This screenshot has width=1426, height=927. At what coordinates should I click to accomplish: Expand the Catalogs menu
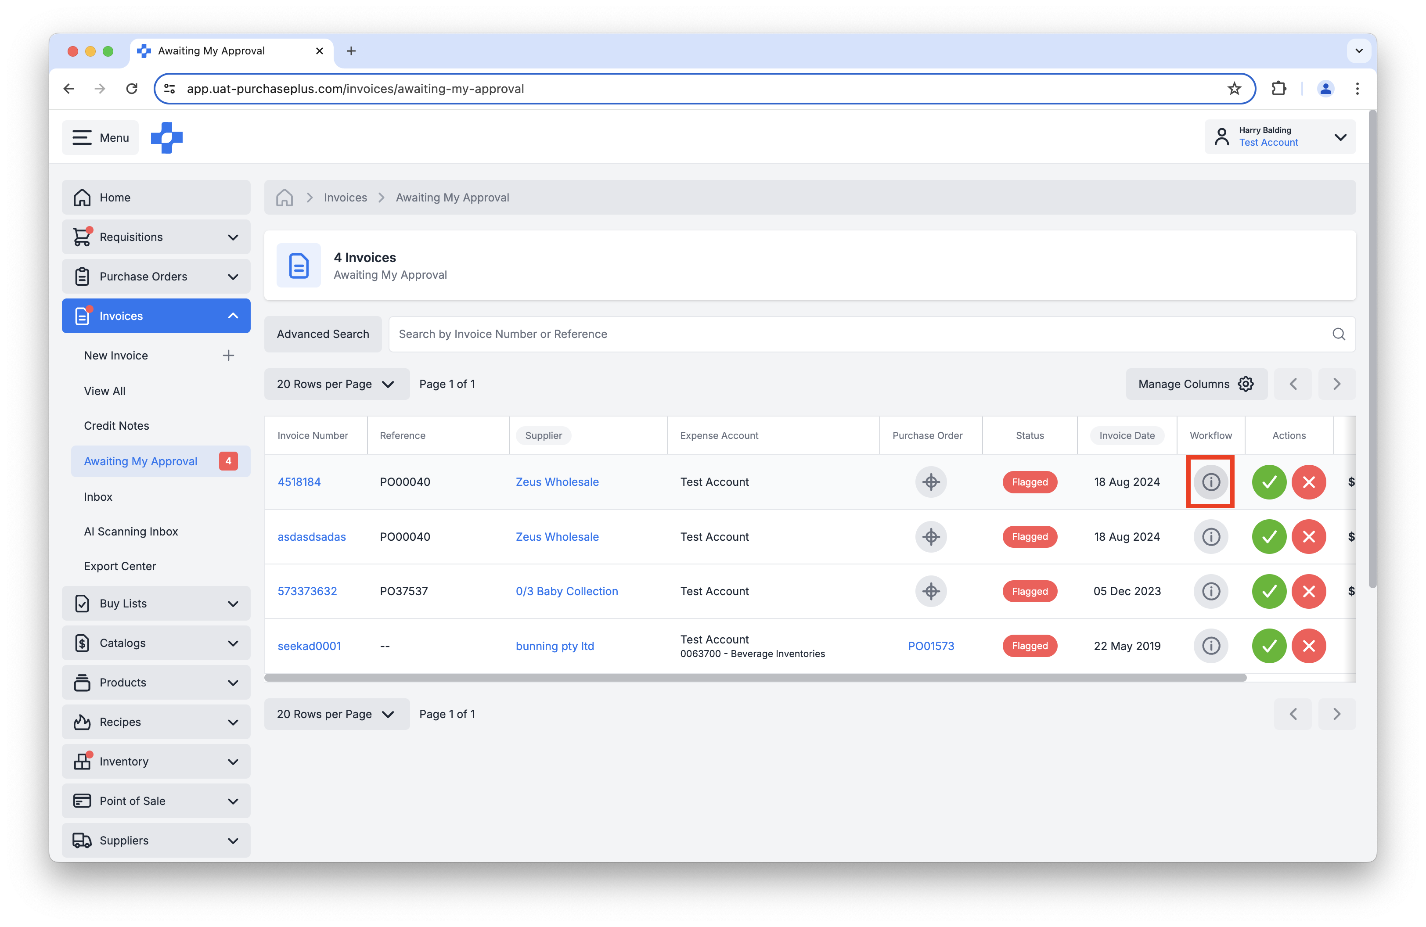pos(156,643)
